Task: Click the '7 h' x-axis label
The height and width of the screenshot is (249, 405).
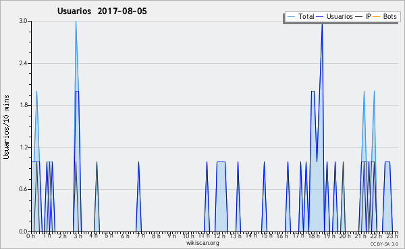Action: [x=140, y=236]
